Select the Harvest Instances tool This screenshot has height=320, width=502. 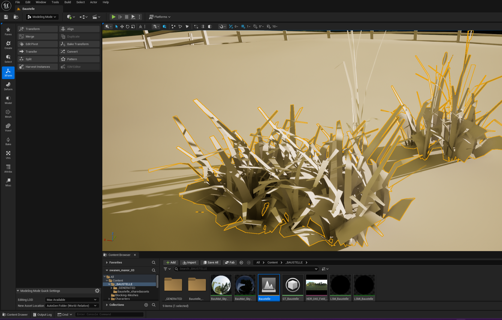[x=37, y=67]
